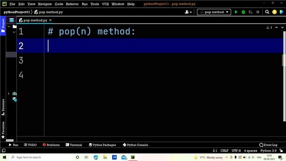Go to next highlighted error arrow
Image resolution: width=286 pixels, height=161 pixels.
(x=282, y=27)
